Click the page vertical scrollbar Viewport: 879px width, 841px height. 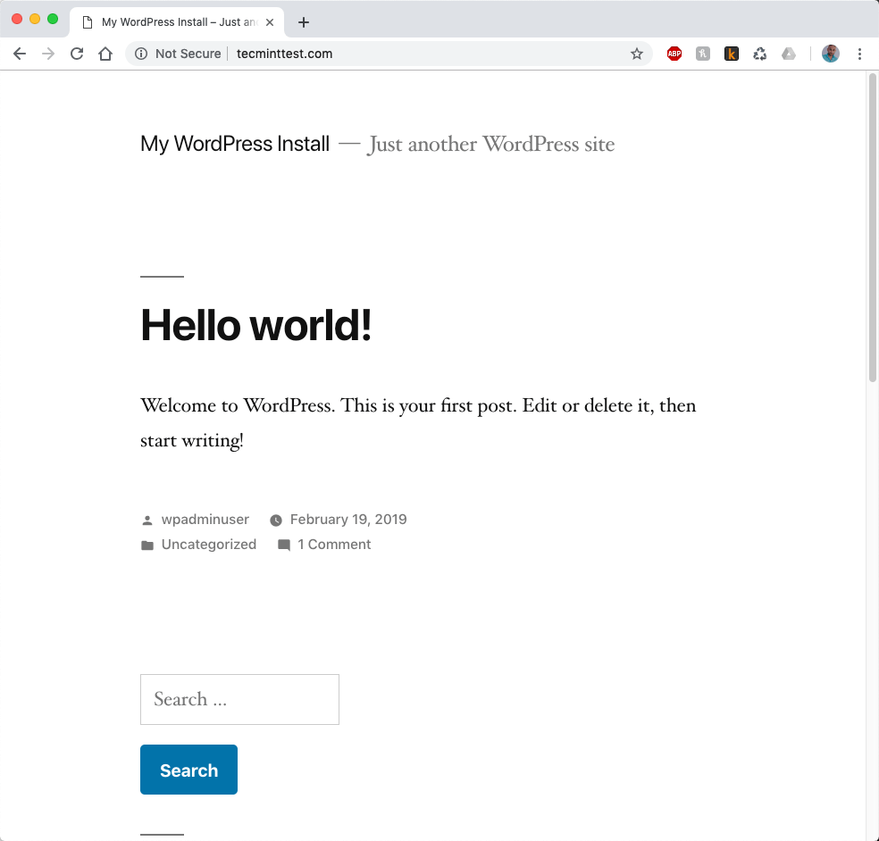872,228
